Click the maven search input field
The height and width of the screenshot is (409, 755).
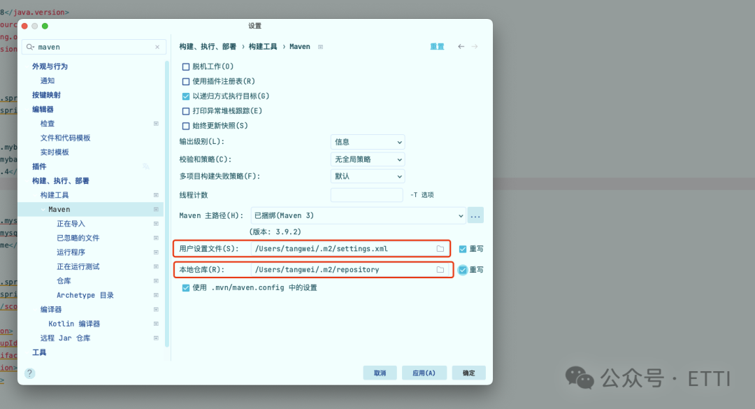point(94,48)
